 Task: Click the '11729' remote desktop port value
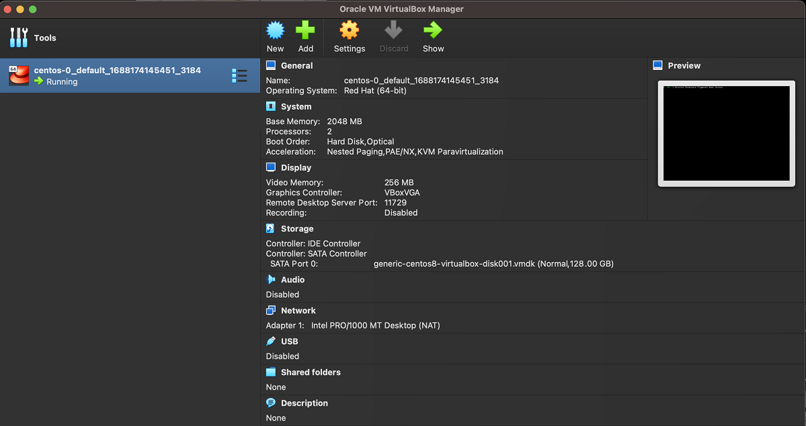click(395, 203)
